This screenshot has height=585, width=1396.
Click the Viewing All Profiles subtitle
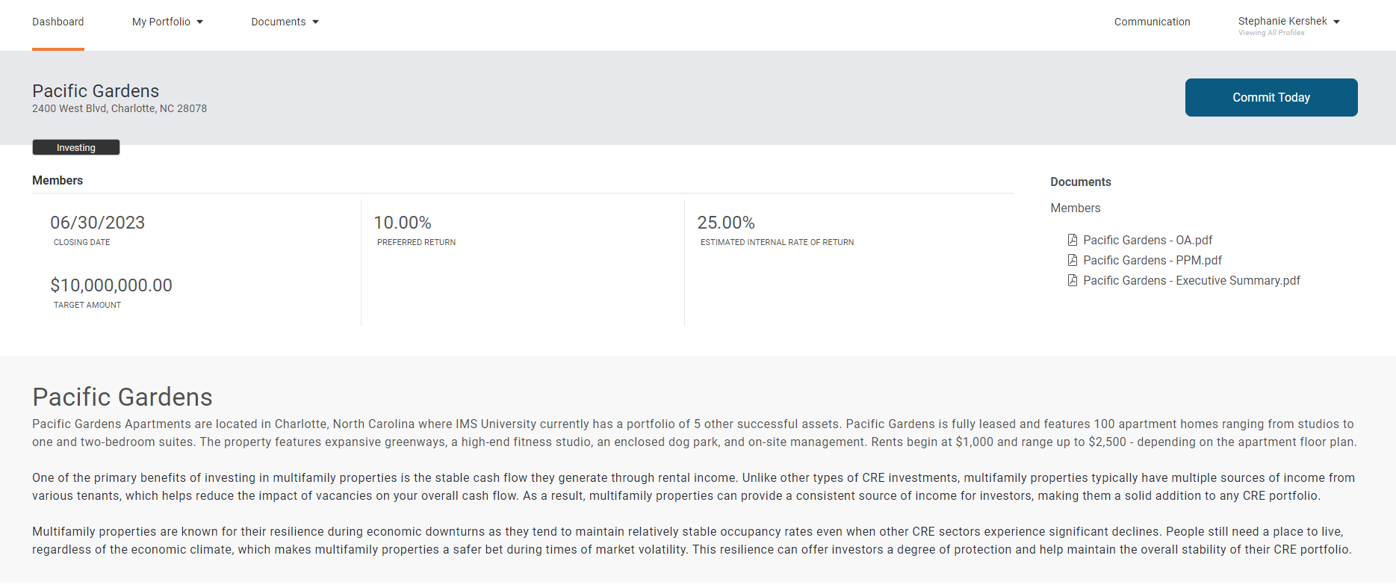[x=1271, y=33]
